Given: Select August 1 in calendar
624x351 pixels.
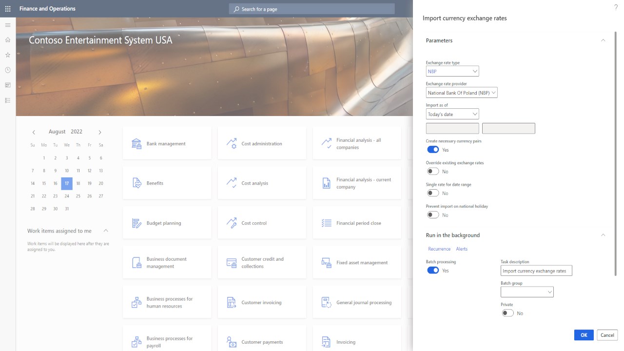Looking at the screenshot, I should [x=44, y=158].
